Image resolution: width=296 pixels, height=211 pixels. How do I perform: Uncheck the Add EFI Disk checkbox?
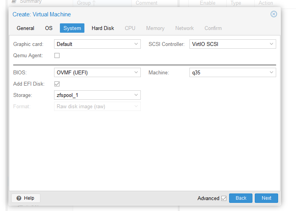point(57,84)
